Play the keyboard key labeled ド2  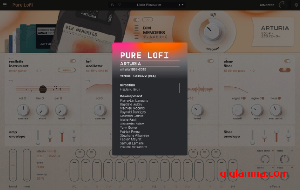(x=74, y=170)
